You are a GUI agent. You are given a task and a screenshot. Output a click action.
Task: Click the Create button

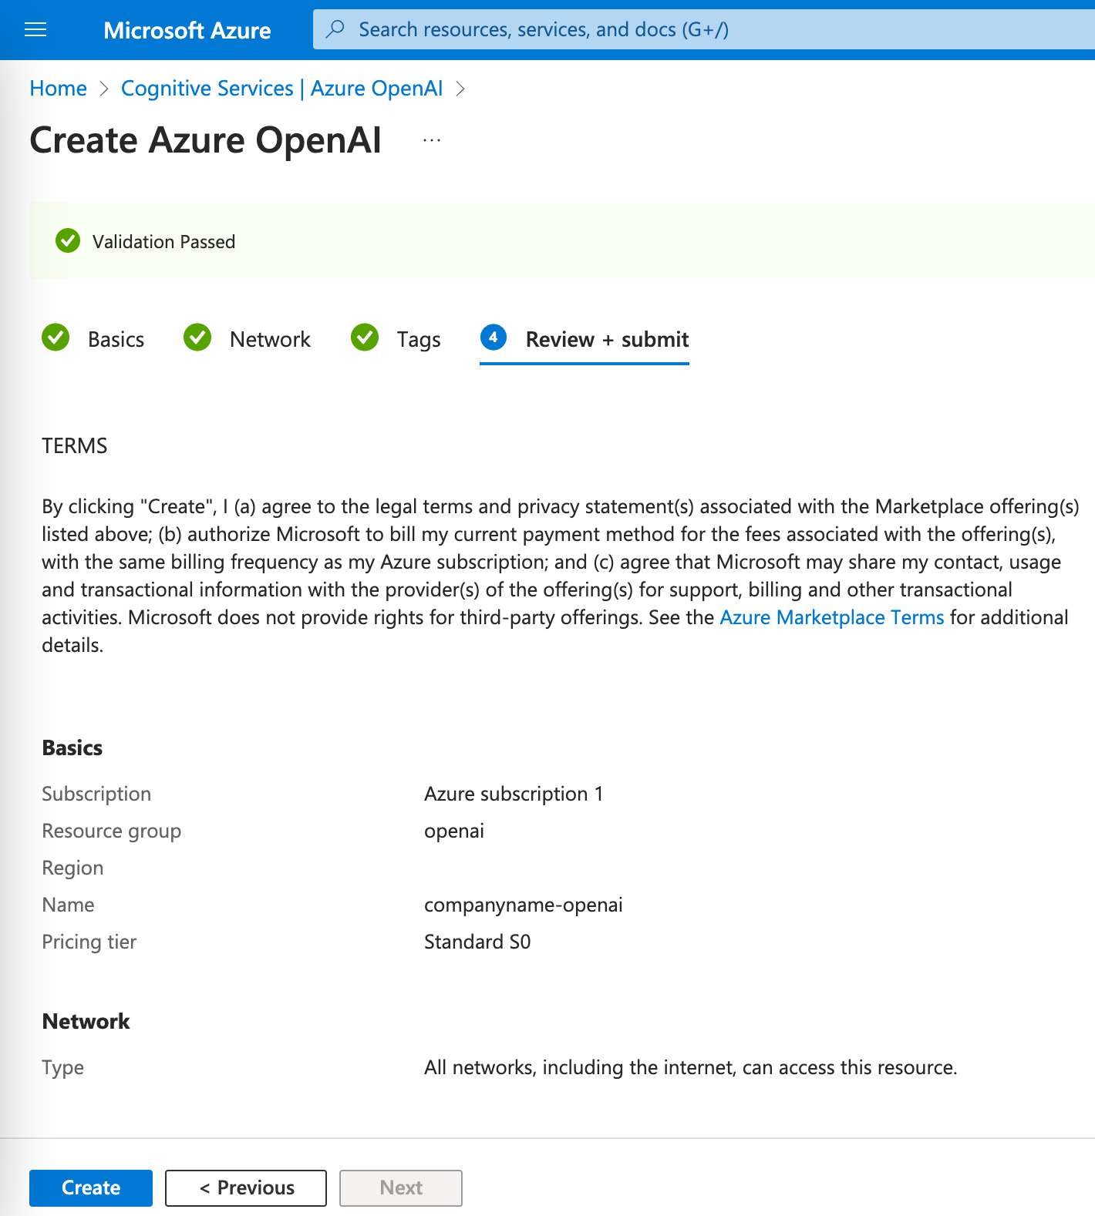click(x=91, y=1187)
